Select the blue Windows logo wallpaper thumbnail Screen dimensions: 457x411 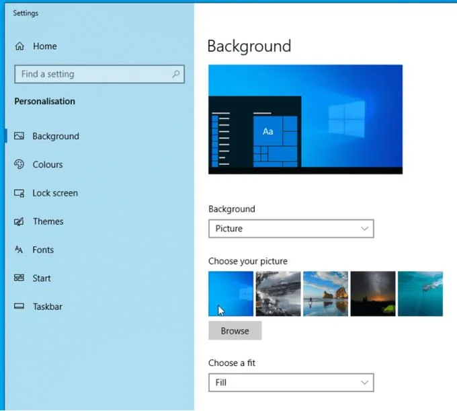coord(231,294)
